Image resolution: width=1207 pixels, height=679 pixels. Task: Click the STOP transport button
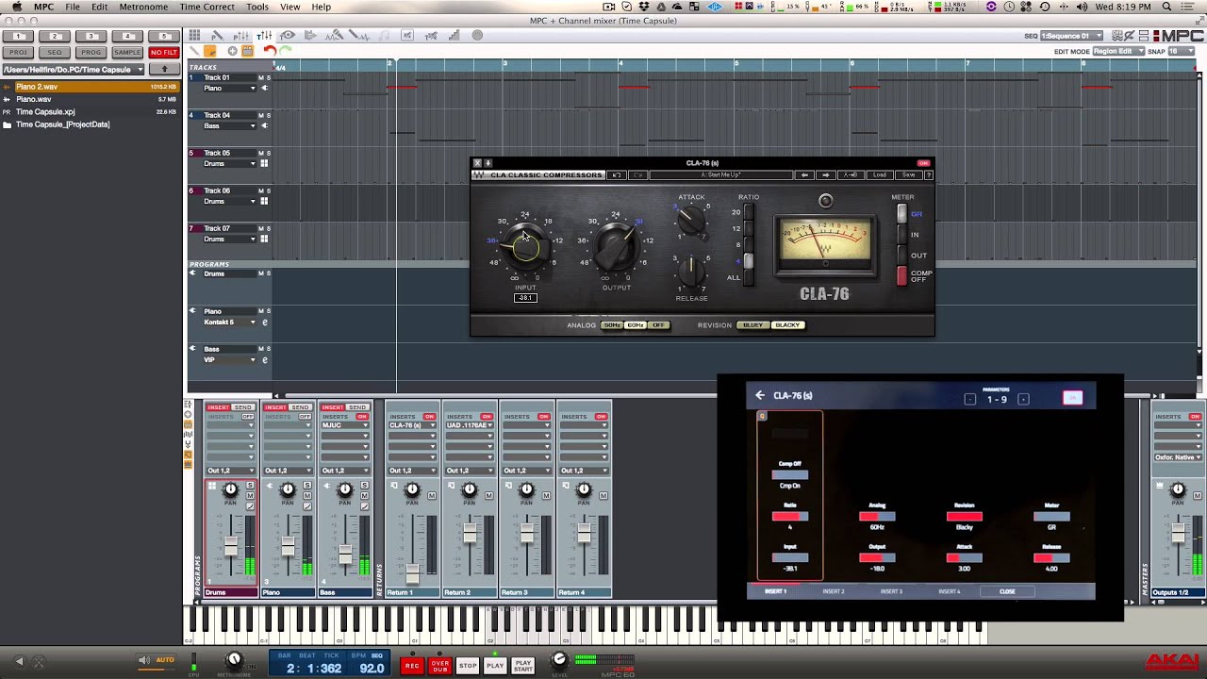coord(468,666)
